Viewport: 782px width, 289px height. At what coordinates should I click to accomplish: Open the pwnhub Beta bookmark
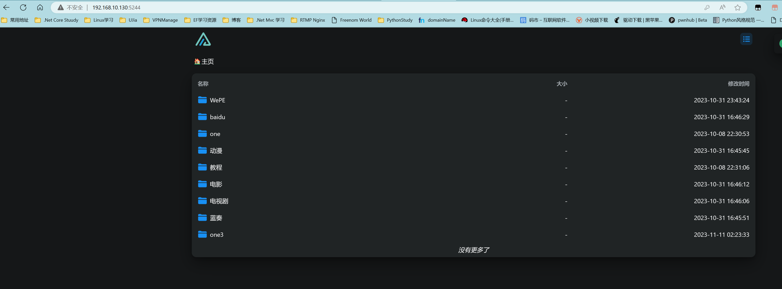(x=688, y=20)
